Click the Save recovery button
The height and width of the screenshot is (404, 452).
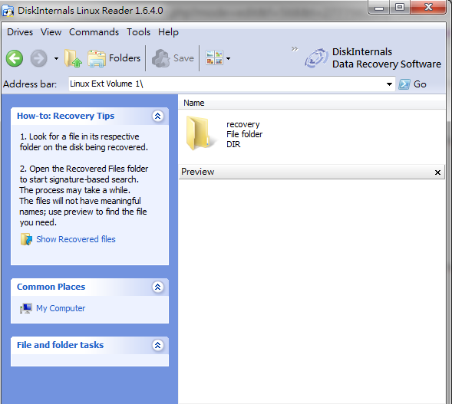pos(173,58)
